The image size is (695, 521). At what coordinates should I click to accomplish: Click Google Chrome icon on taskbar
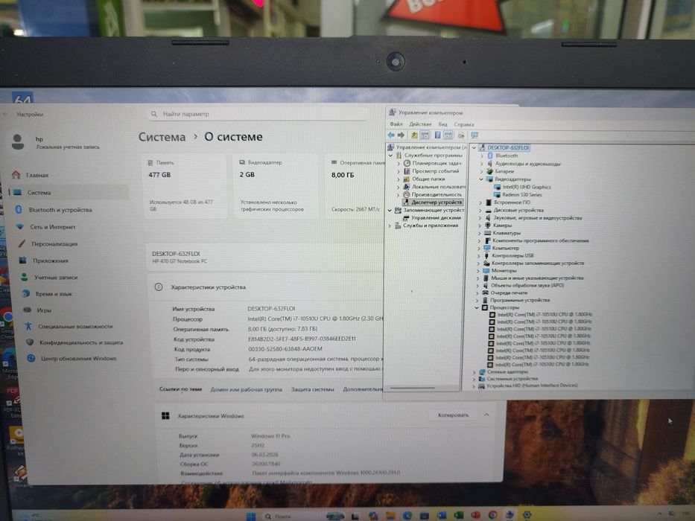(492, 515)
